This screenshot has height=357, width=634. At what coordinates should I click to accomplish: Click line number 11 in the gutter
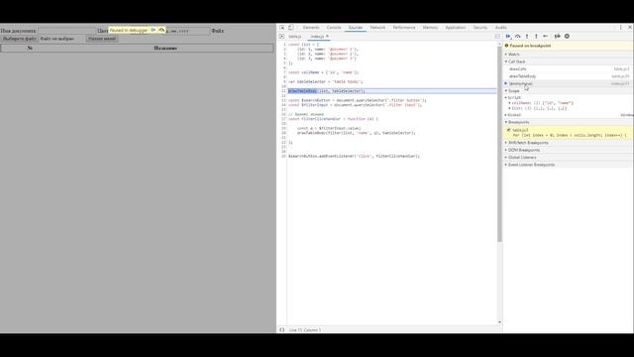(283, 91)
